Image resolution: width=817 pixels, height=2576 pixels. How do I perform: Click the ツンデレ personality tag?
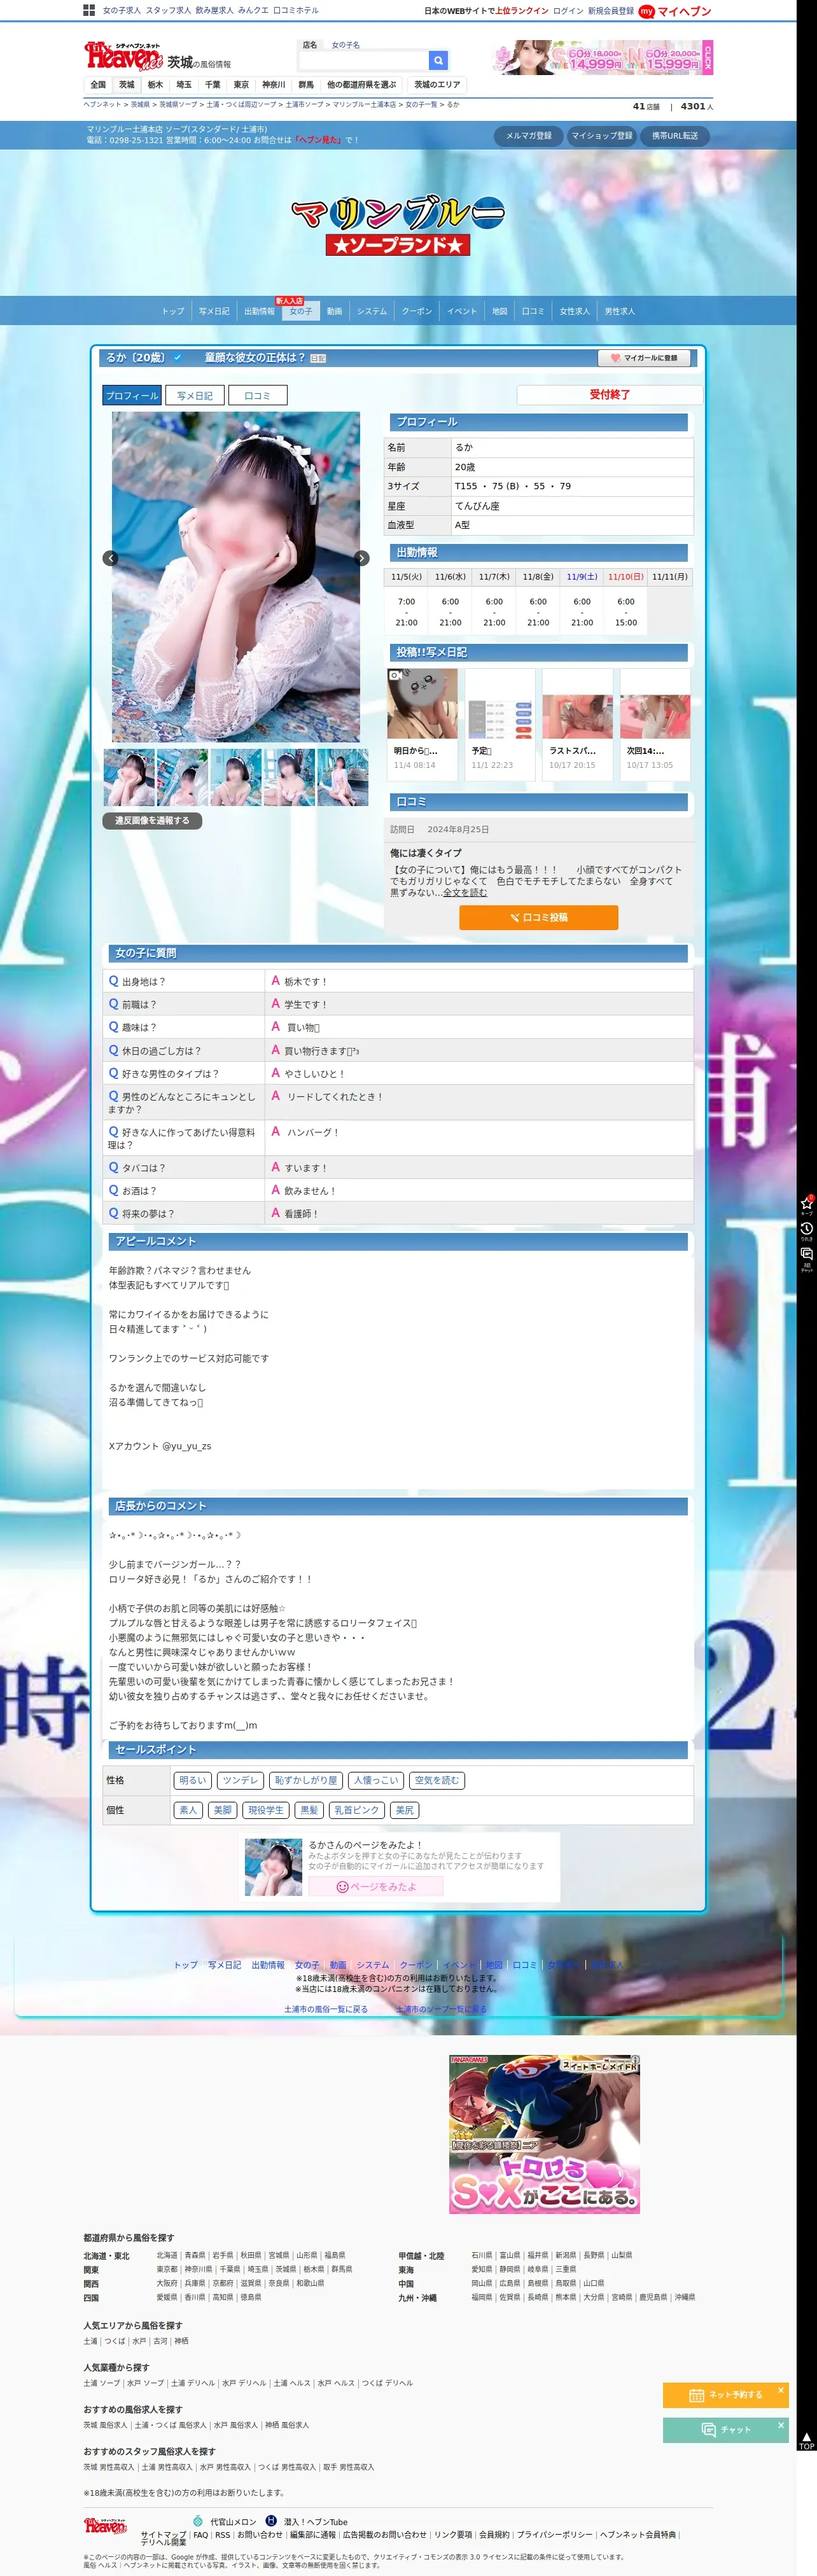(240, 1780)
